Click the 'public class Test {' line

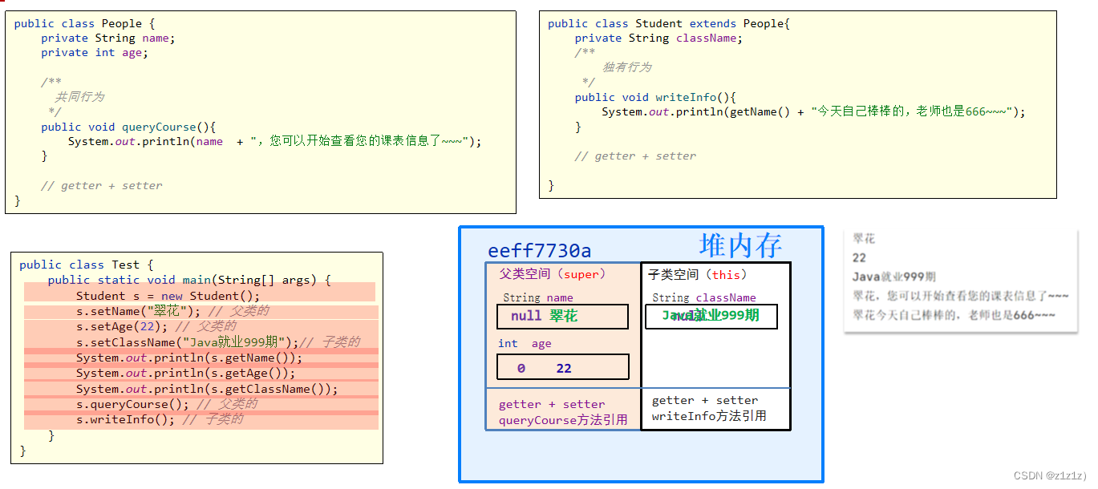point(87,265)
